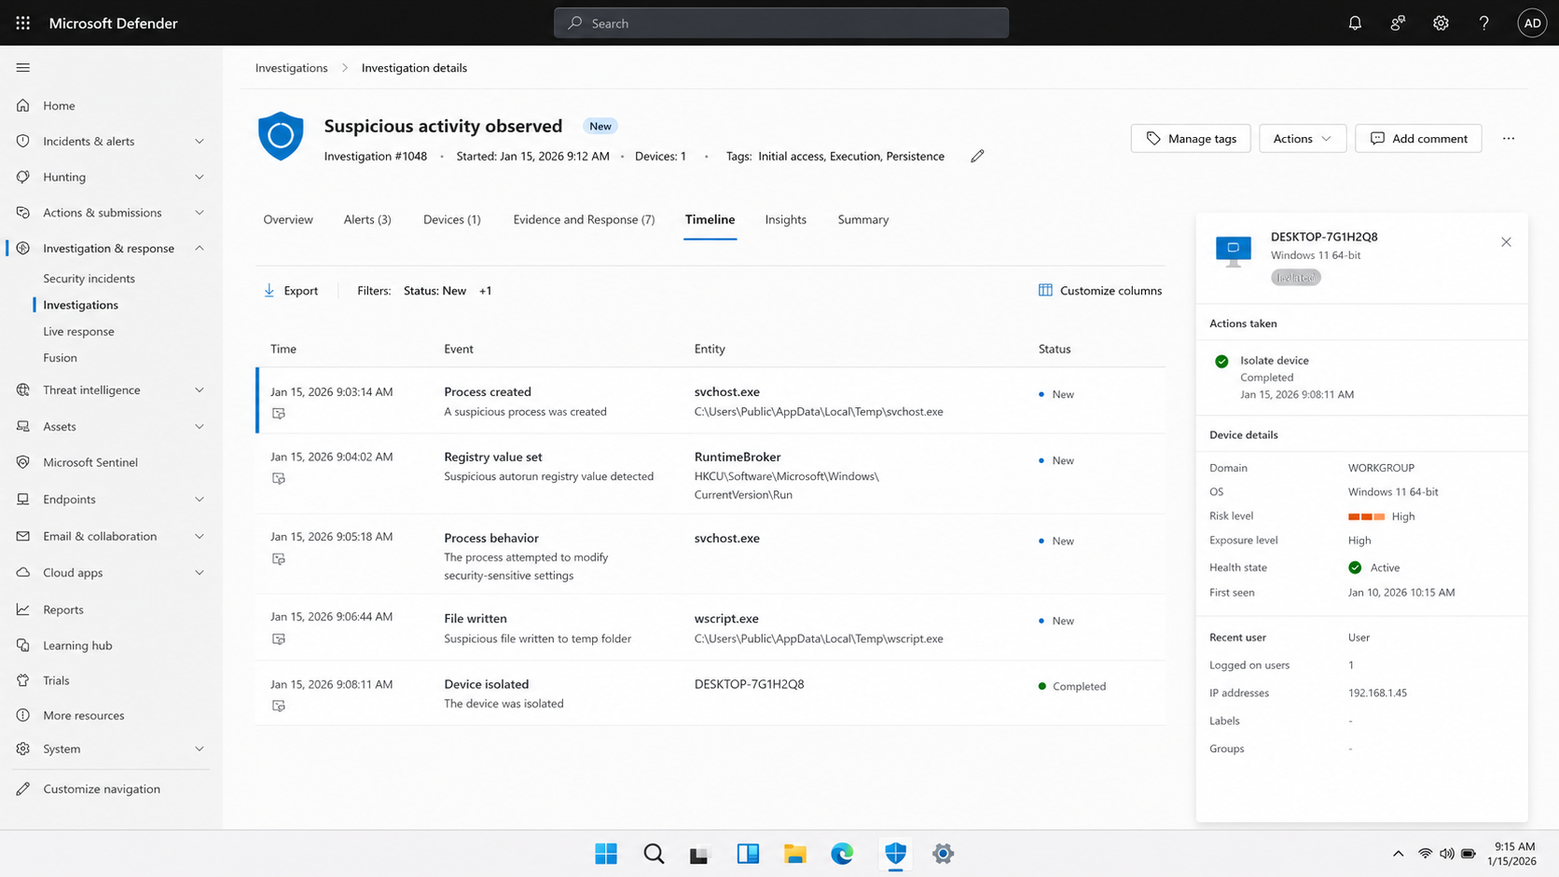This screenshot has height=877, width=1559.
Task: Close the DESKTOP-7G1H2Q8 device panel
Action: point(1506,242)
